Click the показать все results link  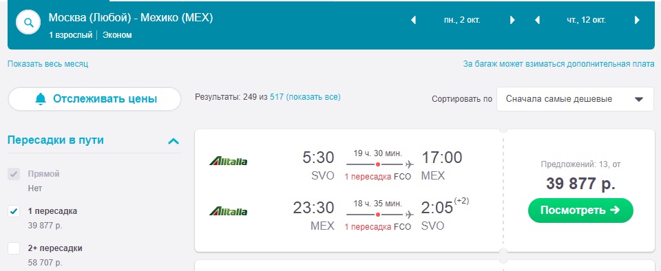[313, 97]
